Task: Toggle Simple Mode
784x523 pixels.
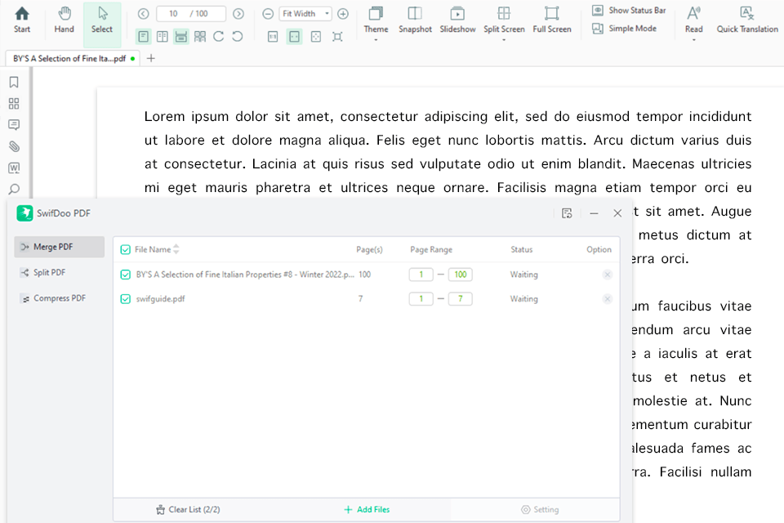Action: click(624, 29)
